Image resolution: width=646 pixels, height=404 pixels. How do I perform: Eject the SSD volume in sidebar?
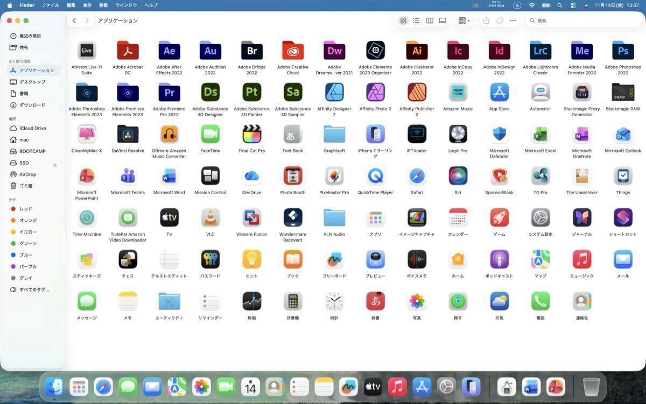[x=54, y=165]
